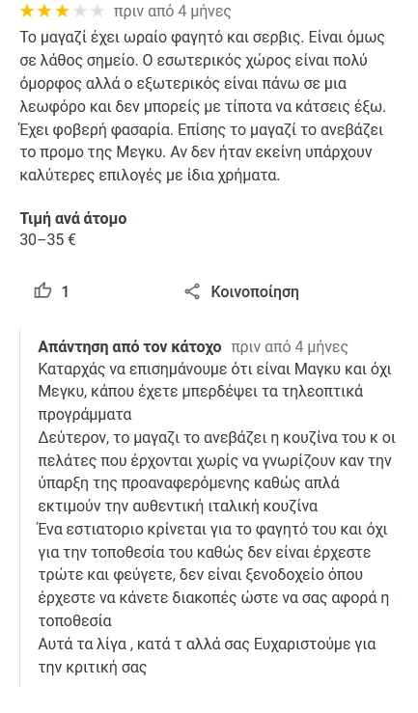Select the second gold rating star
The height and width of the screenshot is (713, 418).
click(44, 11)
